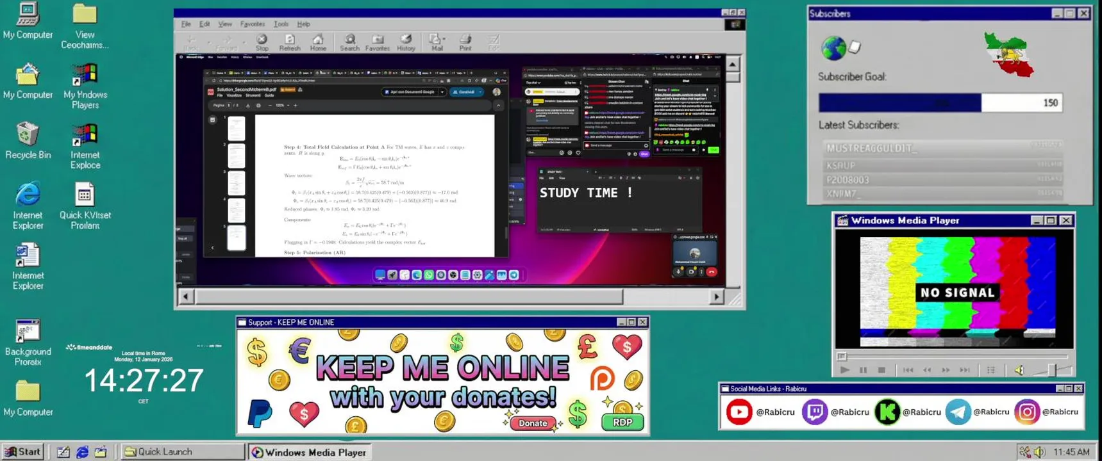This screenshot has width=1102, height=461.
Task: Open the History toolbar icon
Action: pos(406,42)
